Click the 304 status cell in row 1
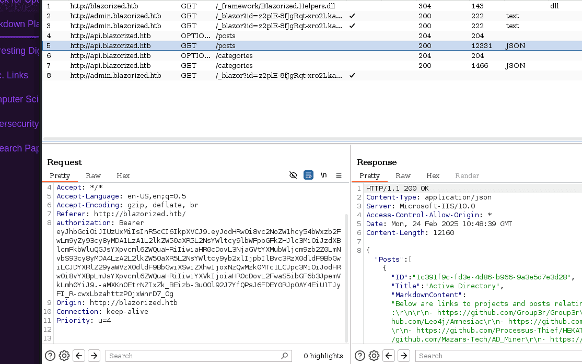The height and width of the screenshot is (364, 582). coord(425,6)
